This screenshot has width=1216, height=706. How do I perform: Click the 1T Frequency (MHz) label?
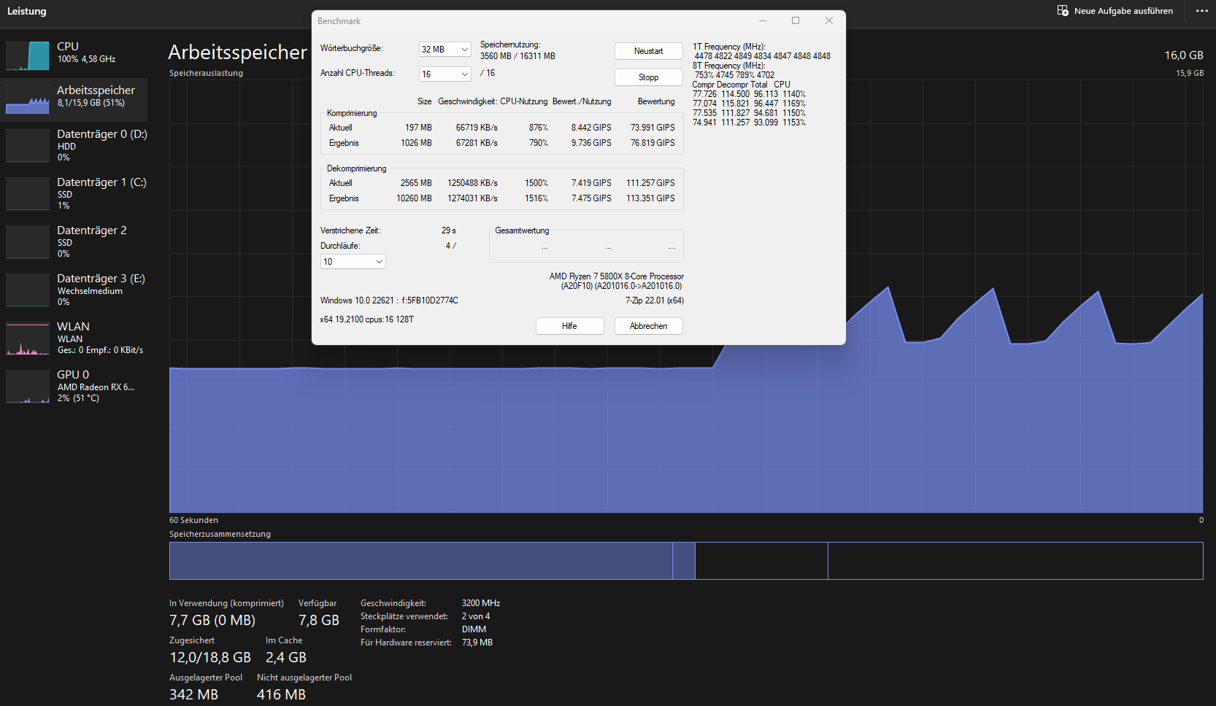click(729, 47)
